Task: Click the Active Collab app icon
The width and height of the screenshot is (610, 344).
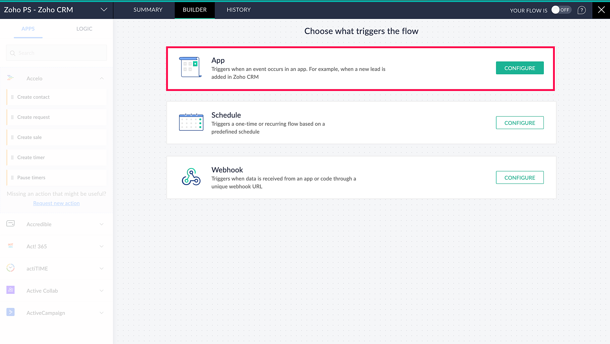Action: point(10,290)
